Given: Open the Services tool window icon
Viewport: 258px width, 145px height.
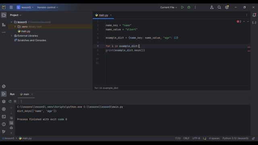Looking at the screenshot, I should (x=4, y=109).
